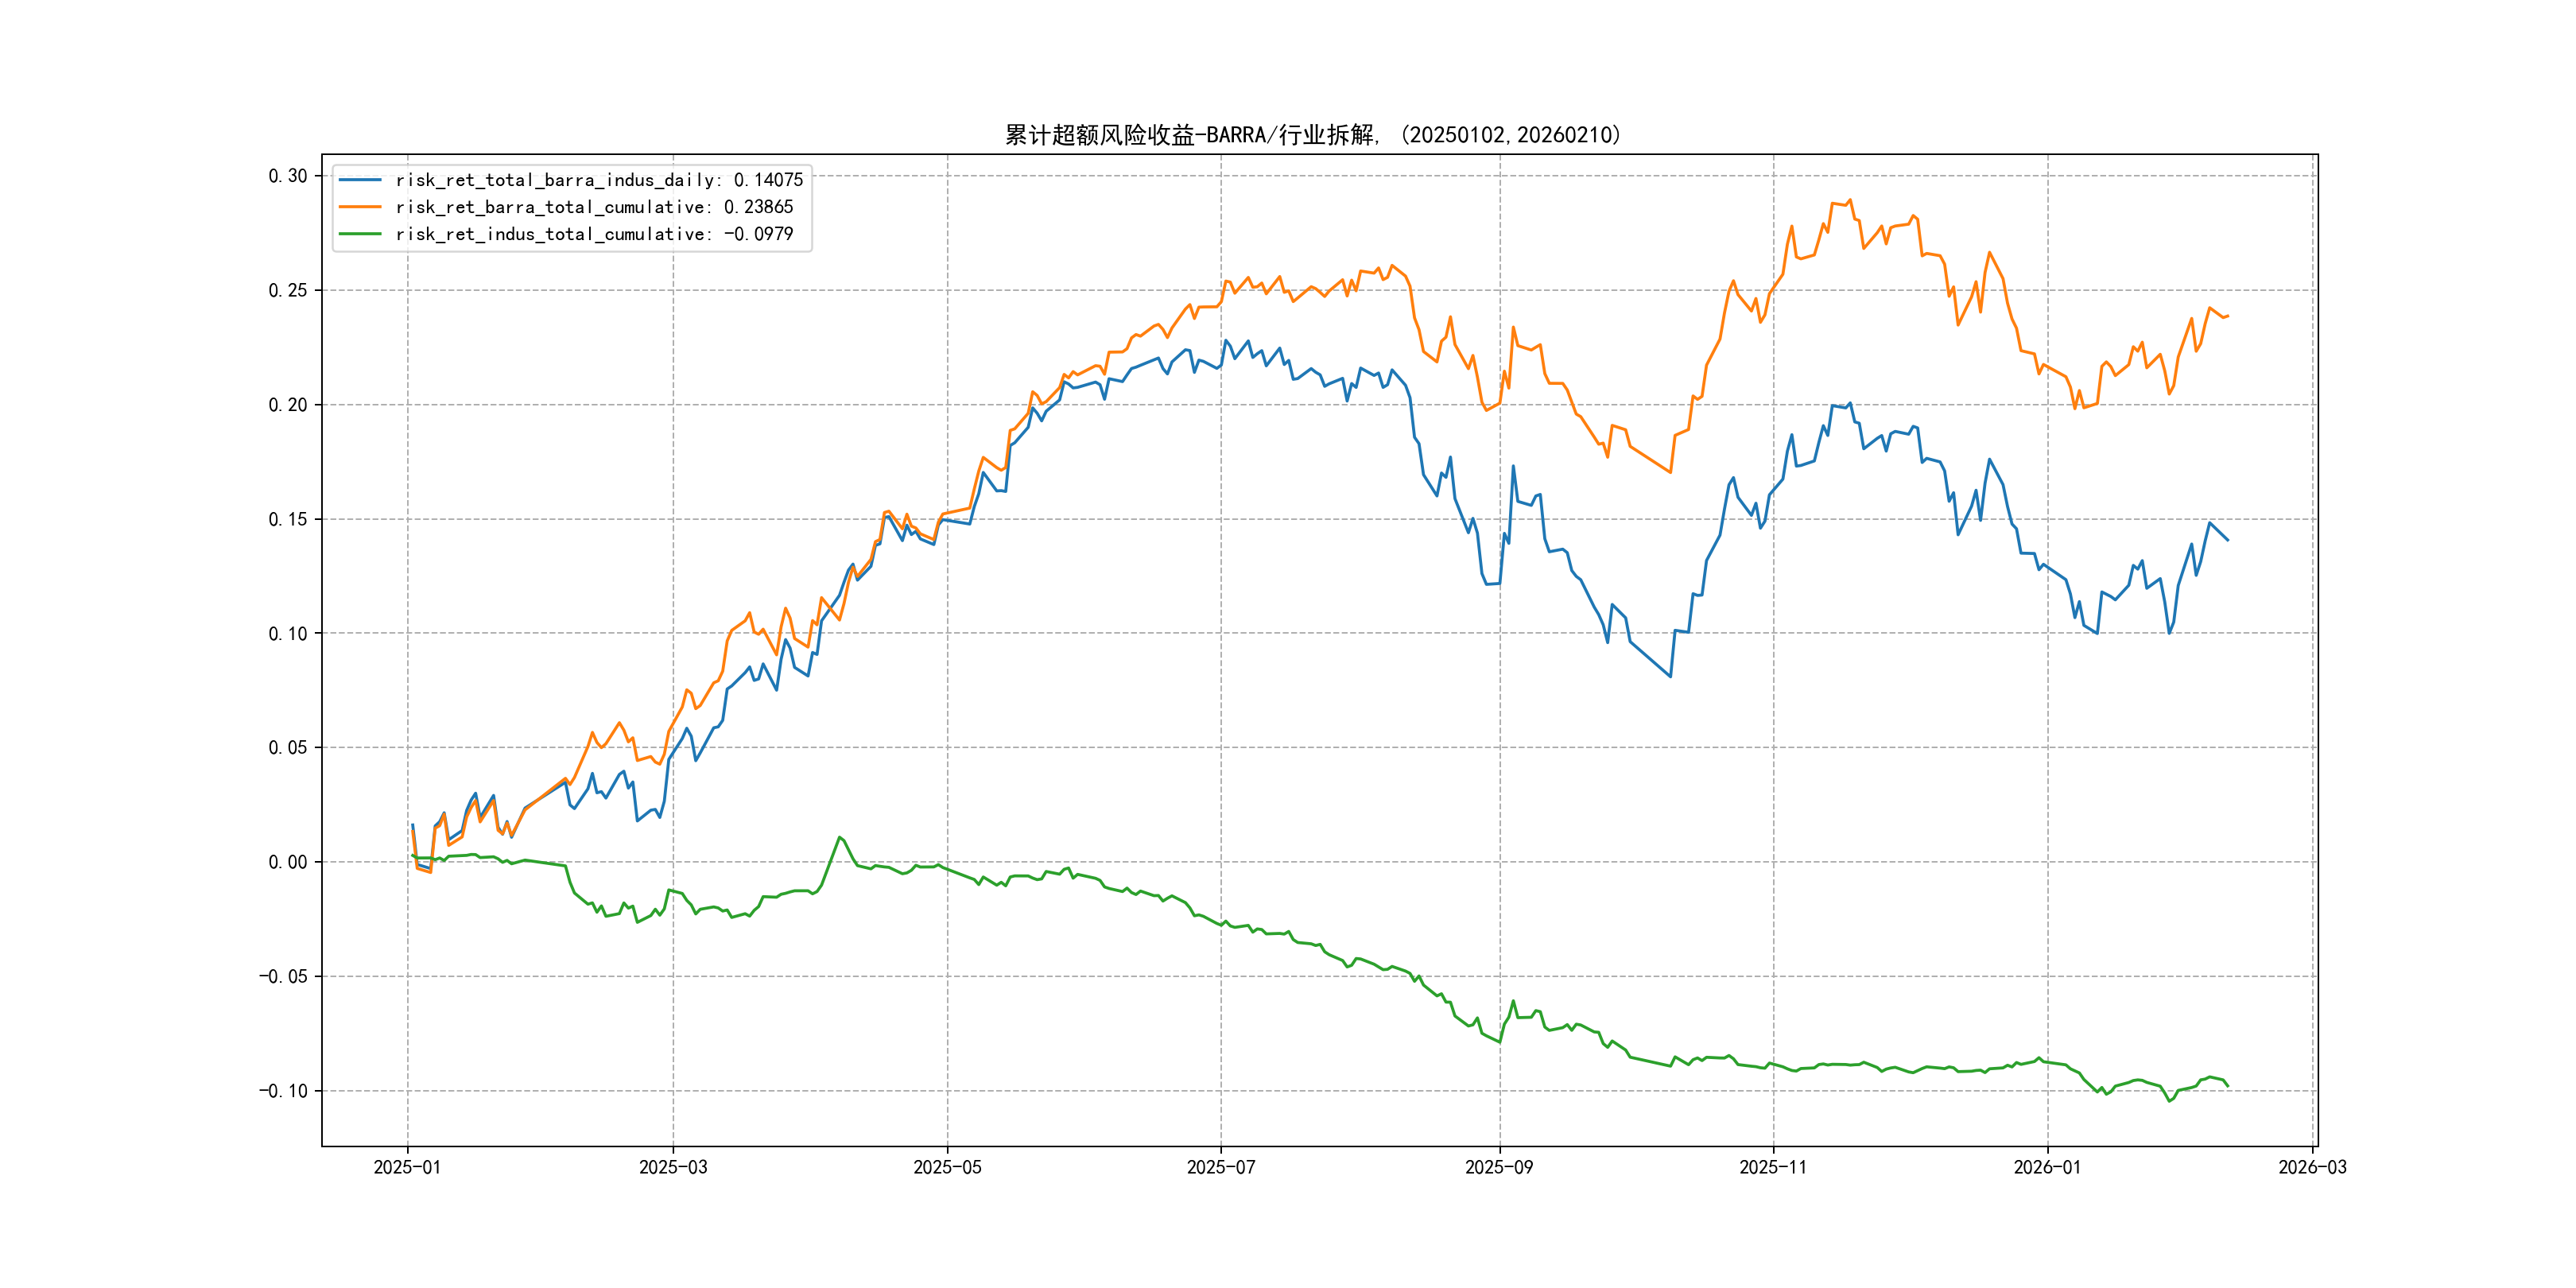2576x1288 pixels.
Task: Click the chart title text at top
Action: [x=1312, y=135]
